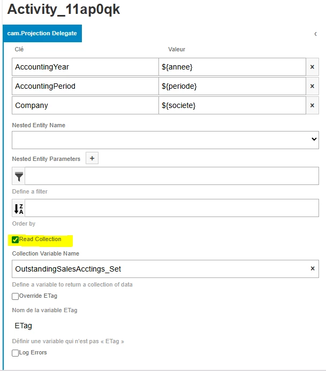Remove the Company parameter row
This screenshot has height=371, width=326.
[313, 106]
